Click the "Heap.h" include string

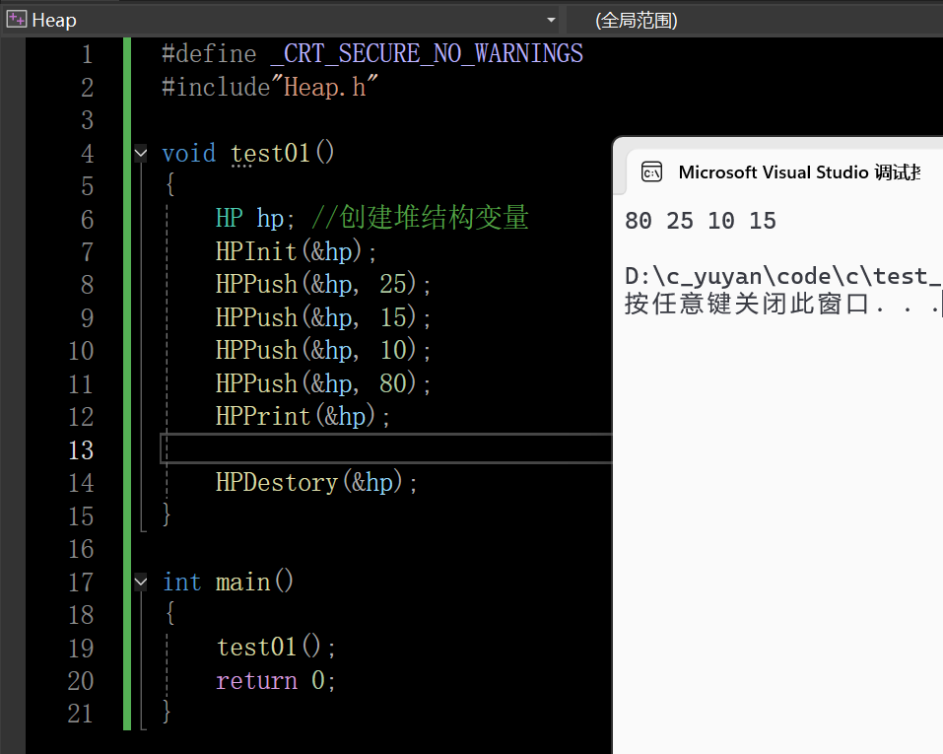(x=325, y=87)
